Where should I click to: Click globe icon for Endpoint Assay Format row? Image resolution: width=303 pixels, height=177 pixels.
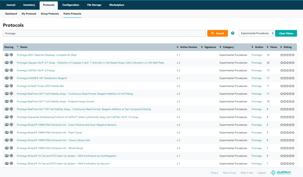pyautogui.click(x=12, y=101)
